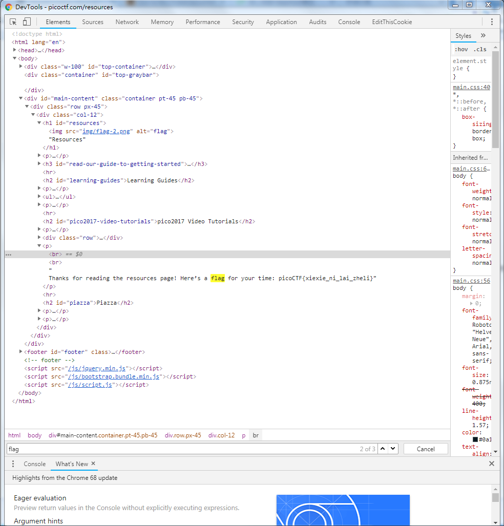Collapse the body element node
Image resolution: width=504 pixels, height=526 pixels.
14,58
